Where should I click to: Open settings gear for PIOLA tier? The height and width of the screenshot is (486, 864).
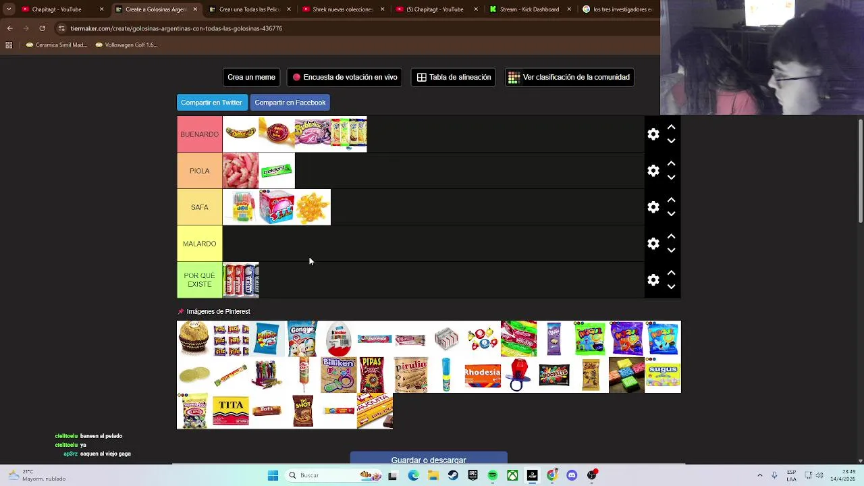[653, 171]
